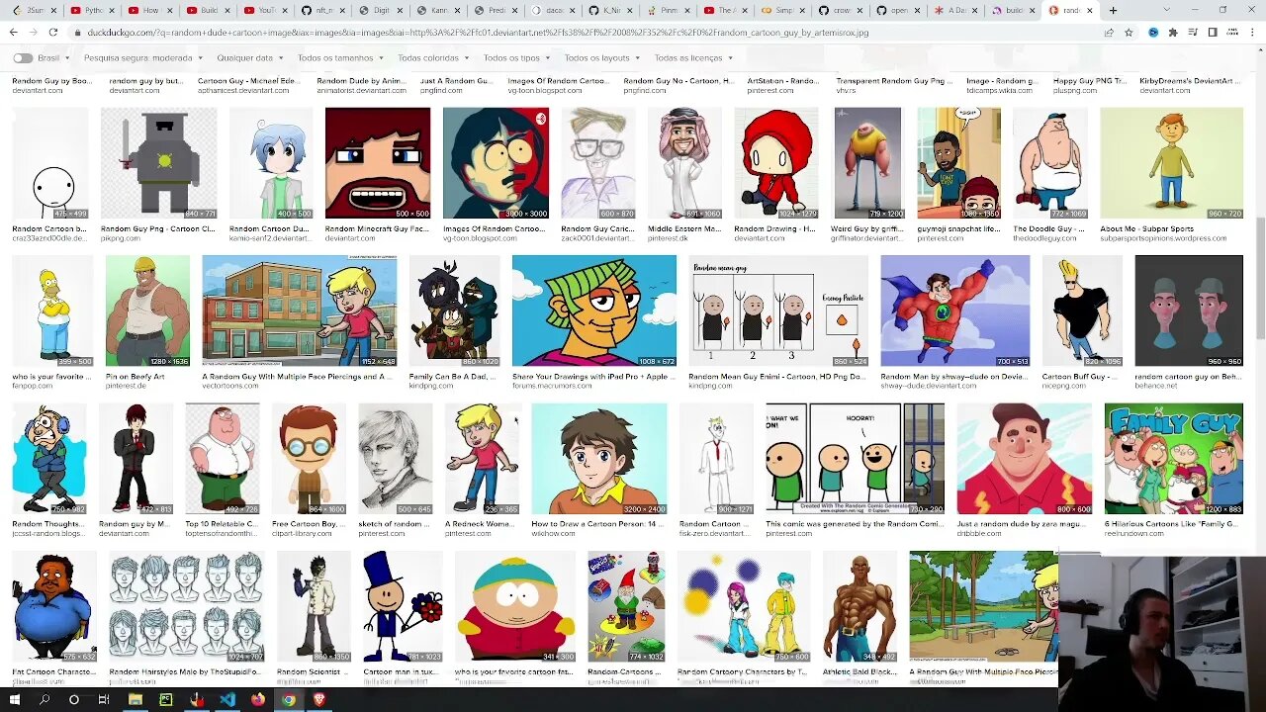Open Brave browser from the taskbar
This screenshot has width=1266, height=712.
(318, 700)
